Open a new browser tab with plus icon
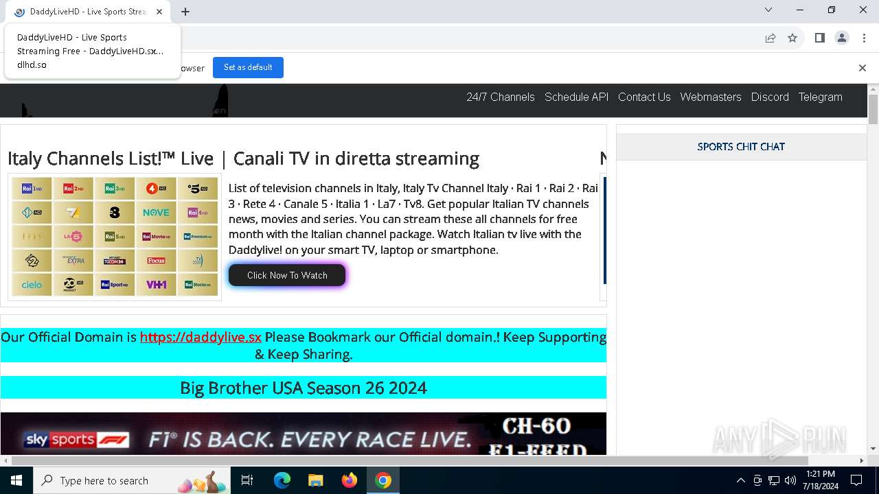The height and width of the screenshot is (494, 879). 185,12
